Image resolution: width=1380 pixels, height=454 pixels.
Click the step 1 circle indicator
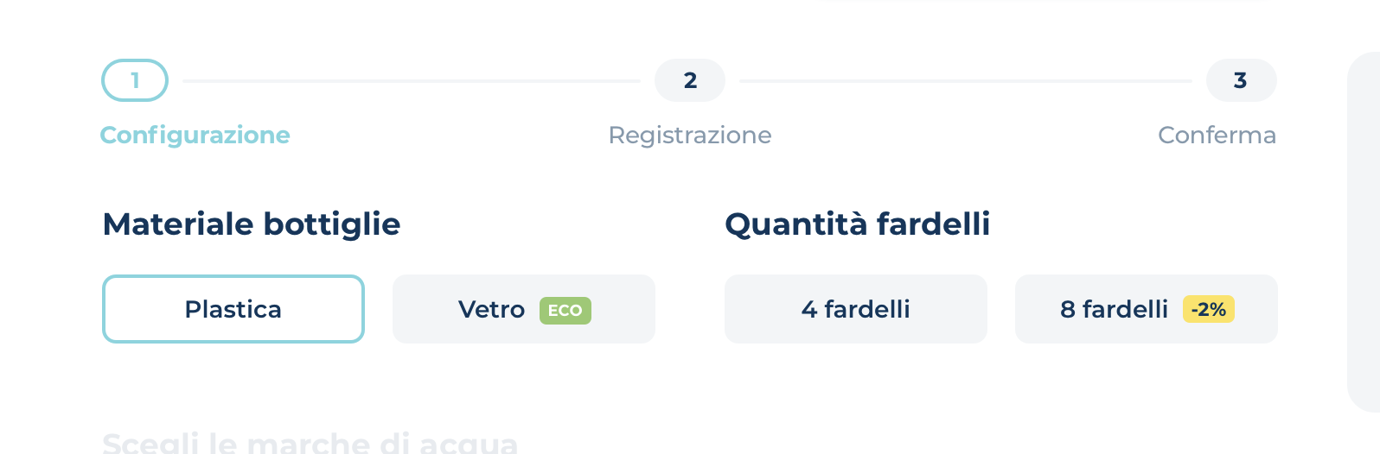[x=135, y=80]
